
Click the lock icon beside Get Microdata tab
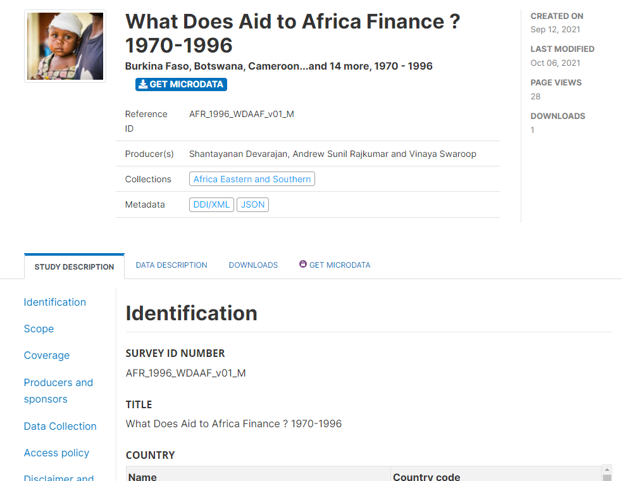(302, 264)
